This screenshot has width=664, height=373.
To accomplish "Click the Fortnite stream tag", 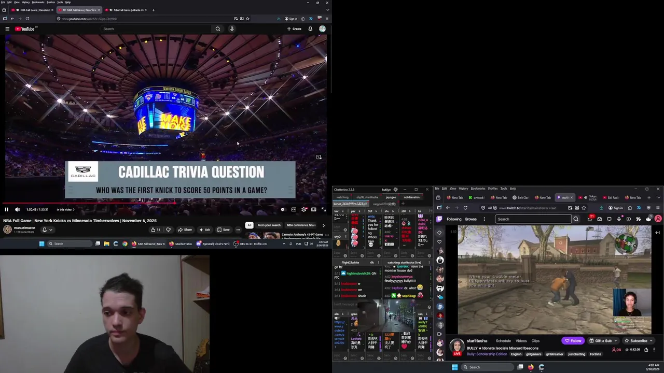I will point(596,354).
